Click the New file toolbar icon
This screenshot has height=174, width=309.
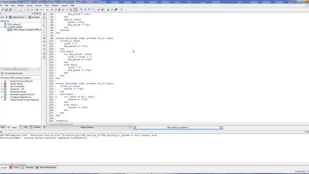point(2,10)
